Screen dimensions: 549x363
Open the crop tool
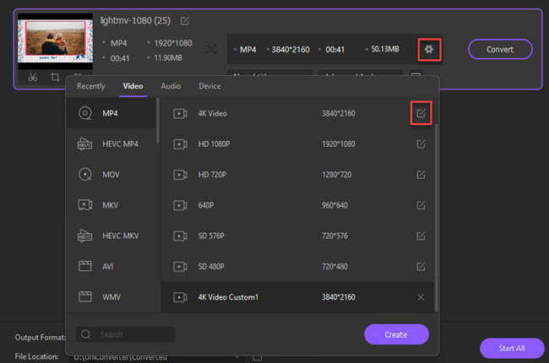click(55, 77)
